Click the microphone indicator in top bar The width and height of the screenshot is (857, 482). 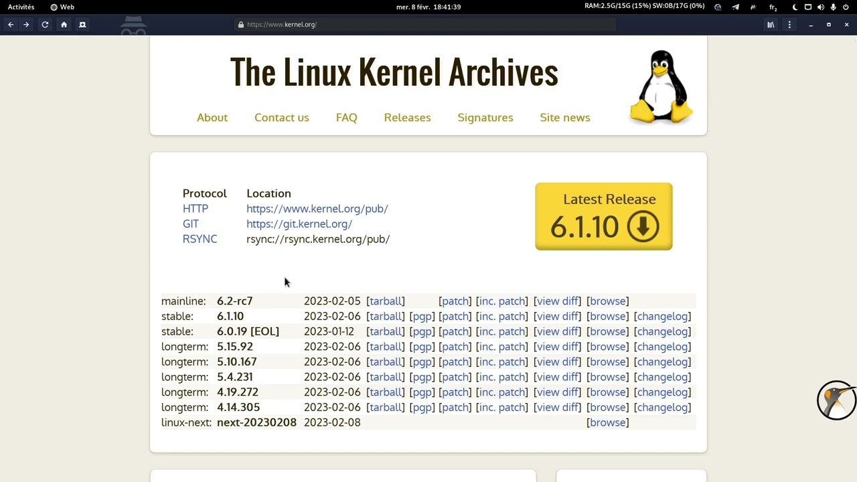(833, 7)
